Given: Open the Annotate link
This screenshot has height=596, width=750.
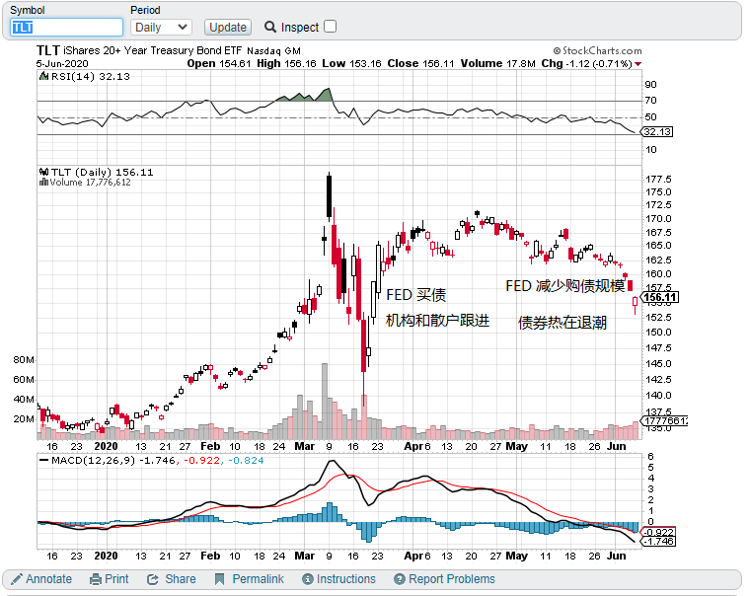Looking at the screenshot, I should 48,579.
